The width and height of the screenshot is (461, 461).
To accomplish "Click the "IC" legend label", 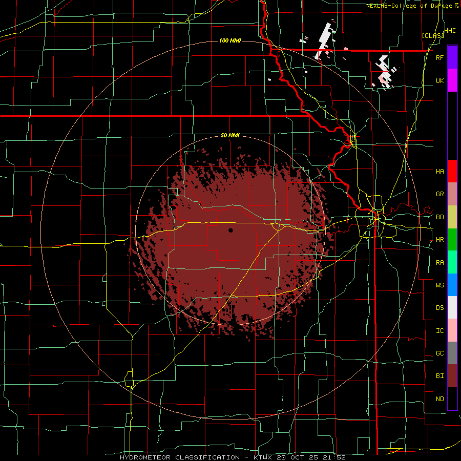I will pyautogui.click(x=440, y=330).
